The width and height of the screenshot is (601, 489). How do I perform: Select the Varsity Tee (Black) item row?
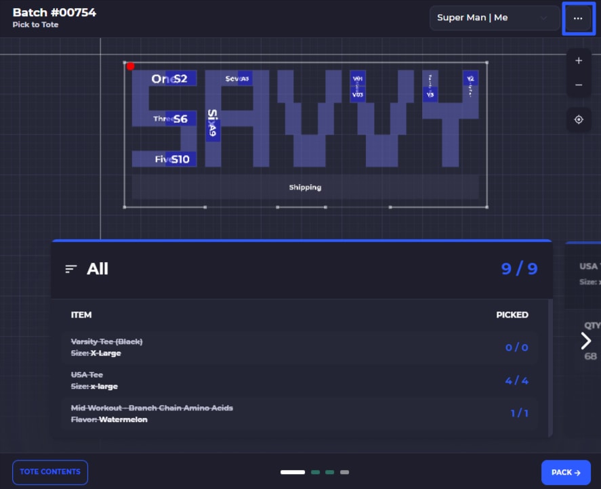(x=299, y=347)
